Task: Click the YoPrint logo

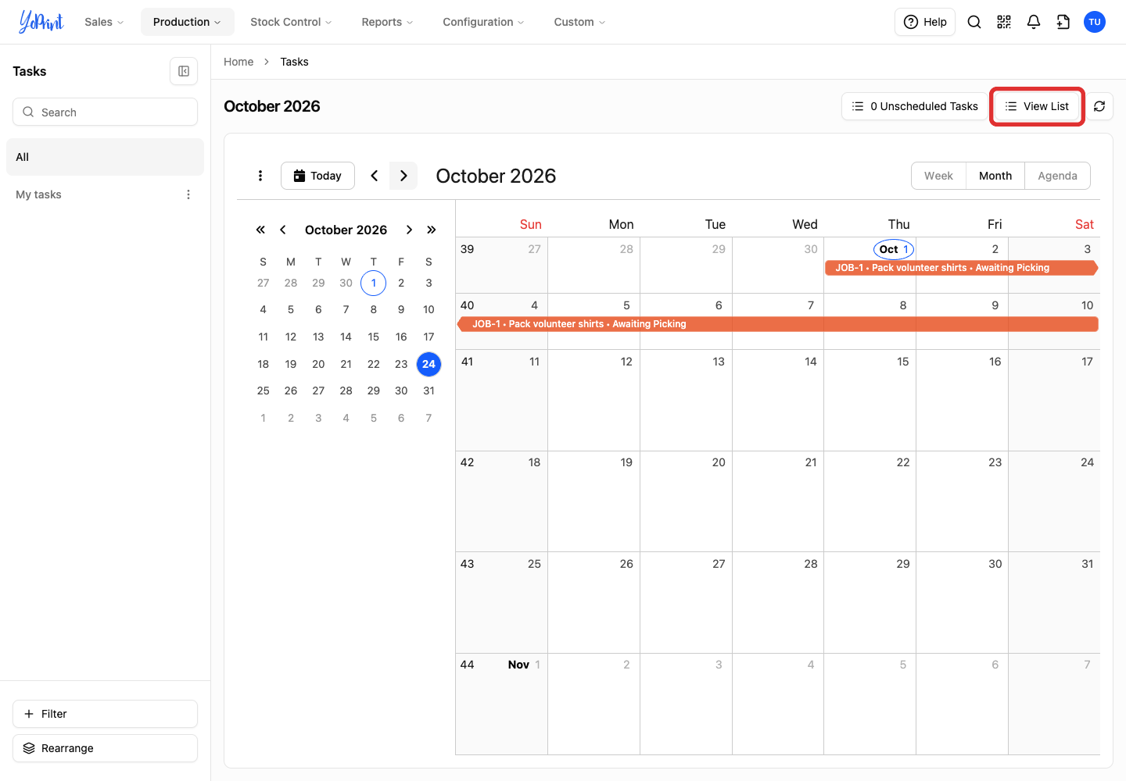Action: (41, 22)
